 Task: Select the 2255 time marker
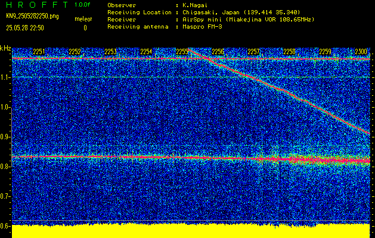182,52
